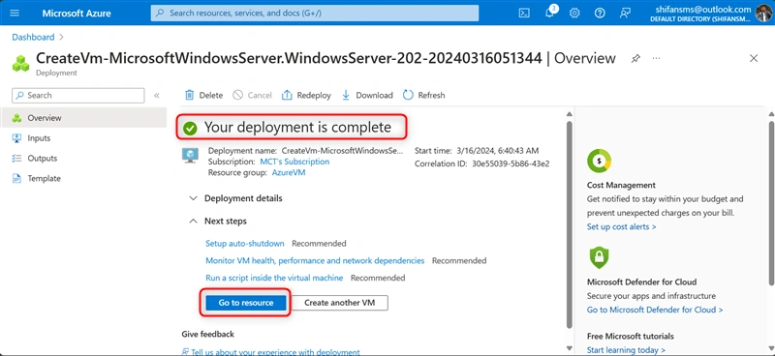The image size is (775, 356).
Task: Go to Dashboard breadcrumb
Action: 33,37
